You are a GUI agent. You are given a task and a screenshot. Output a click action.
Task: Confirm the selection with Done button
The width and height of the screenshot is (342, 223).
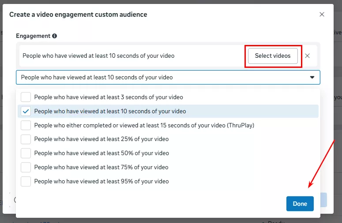pyautogui.click(x=300, y=204)
